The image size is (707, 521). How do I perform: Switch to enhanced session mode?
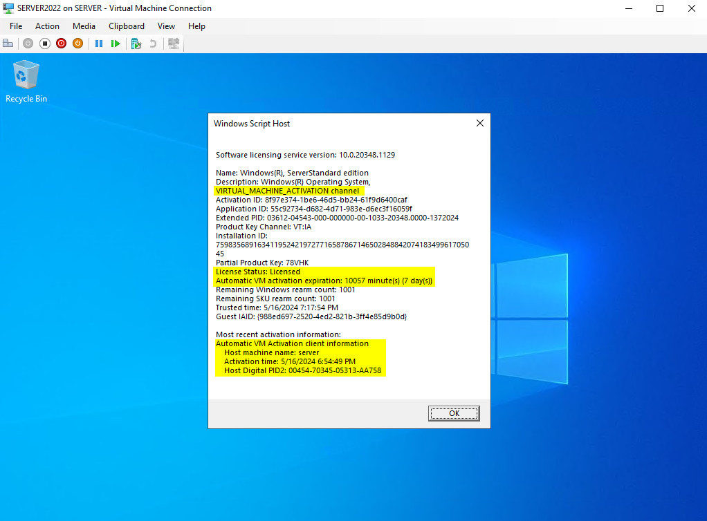pos(174,44)
